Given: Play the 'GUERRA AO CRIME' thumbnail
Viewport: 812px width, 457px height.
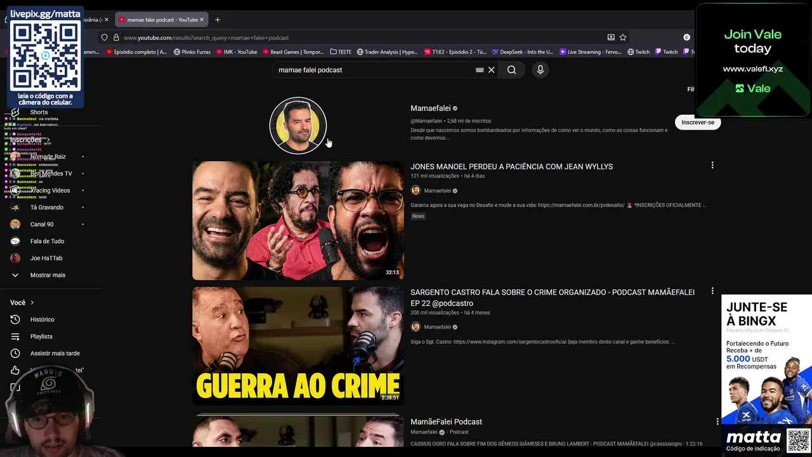Looking at the screenshot, I should [298, 346].
